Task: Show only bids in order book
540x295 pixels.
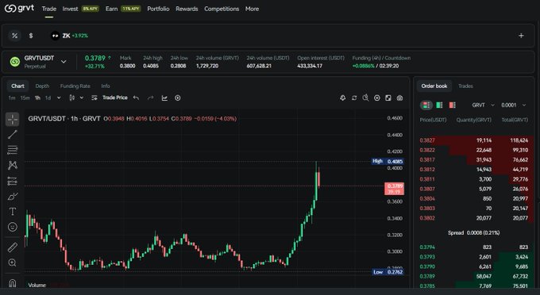Action: click(x=439, y=105)
